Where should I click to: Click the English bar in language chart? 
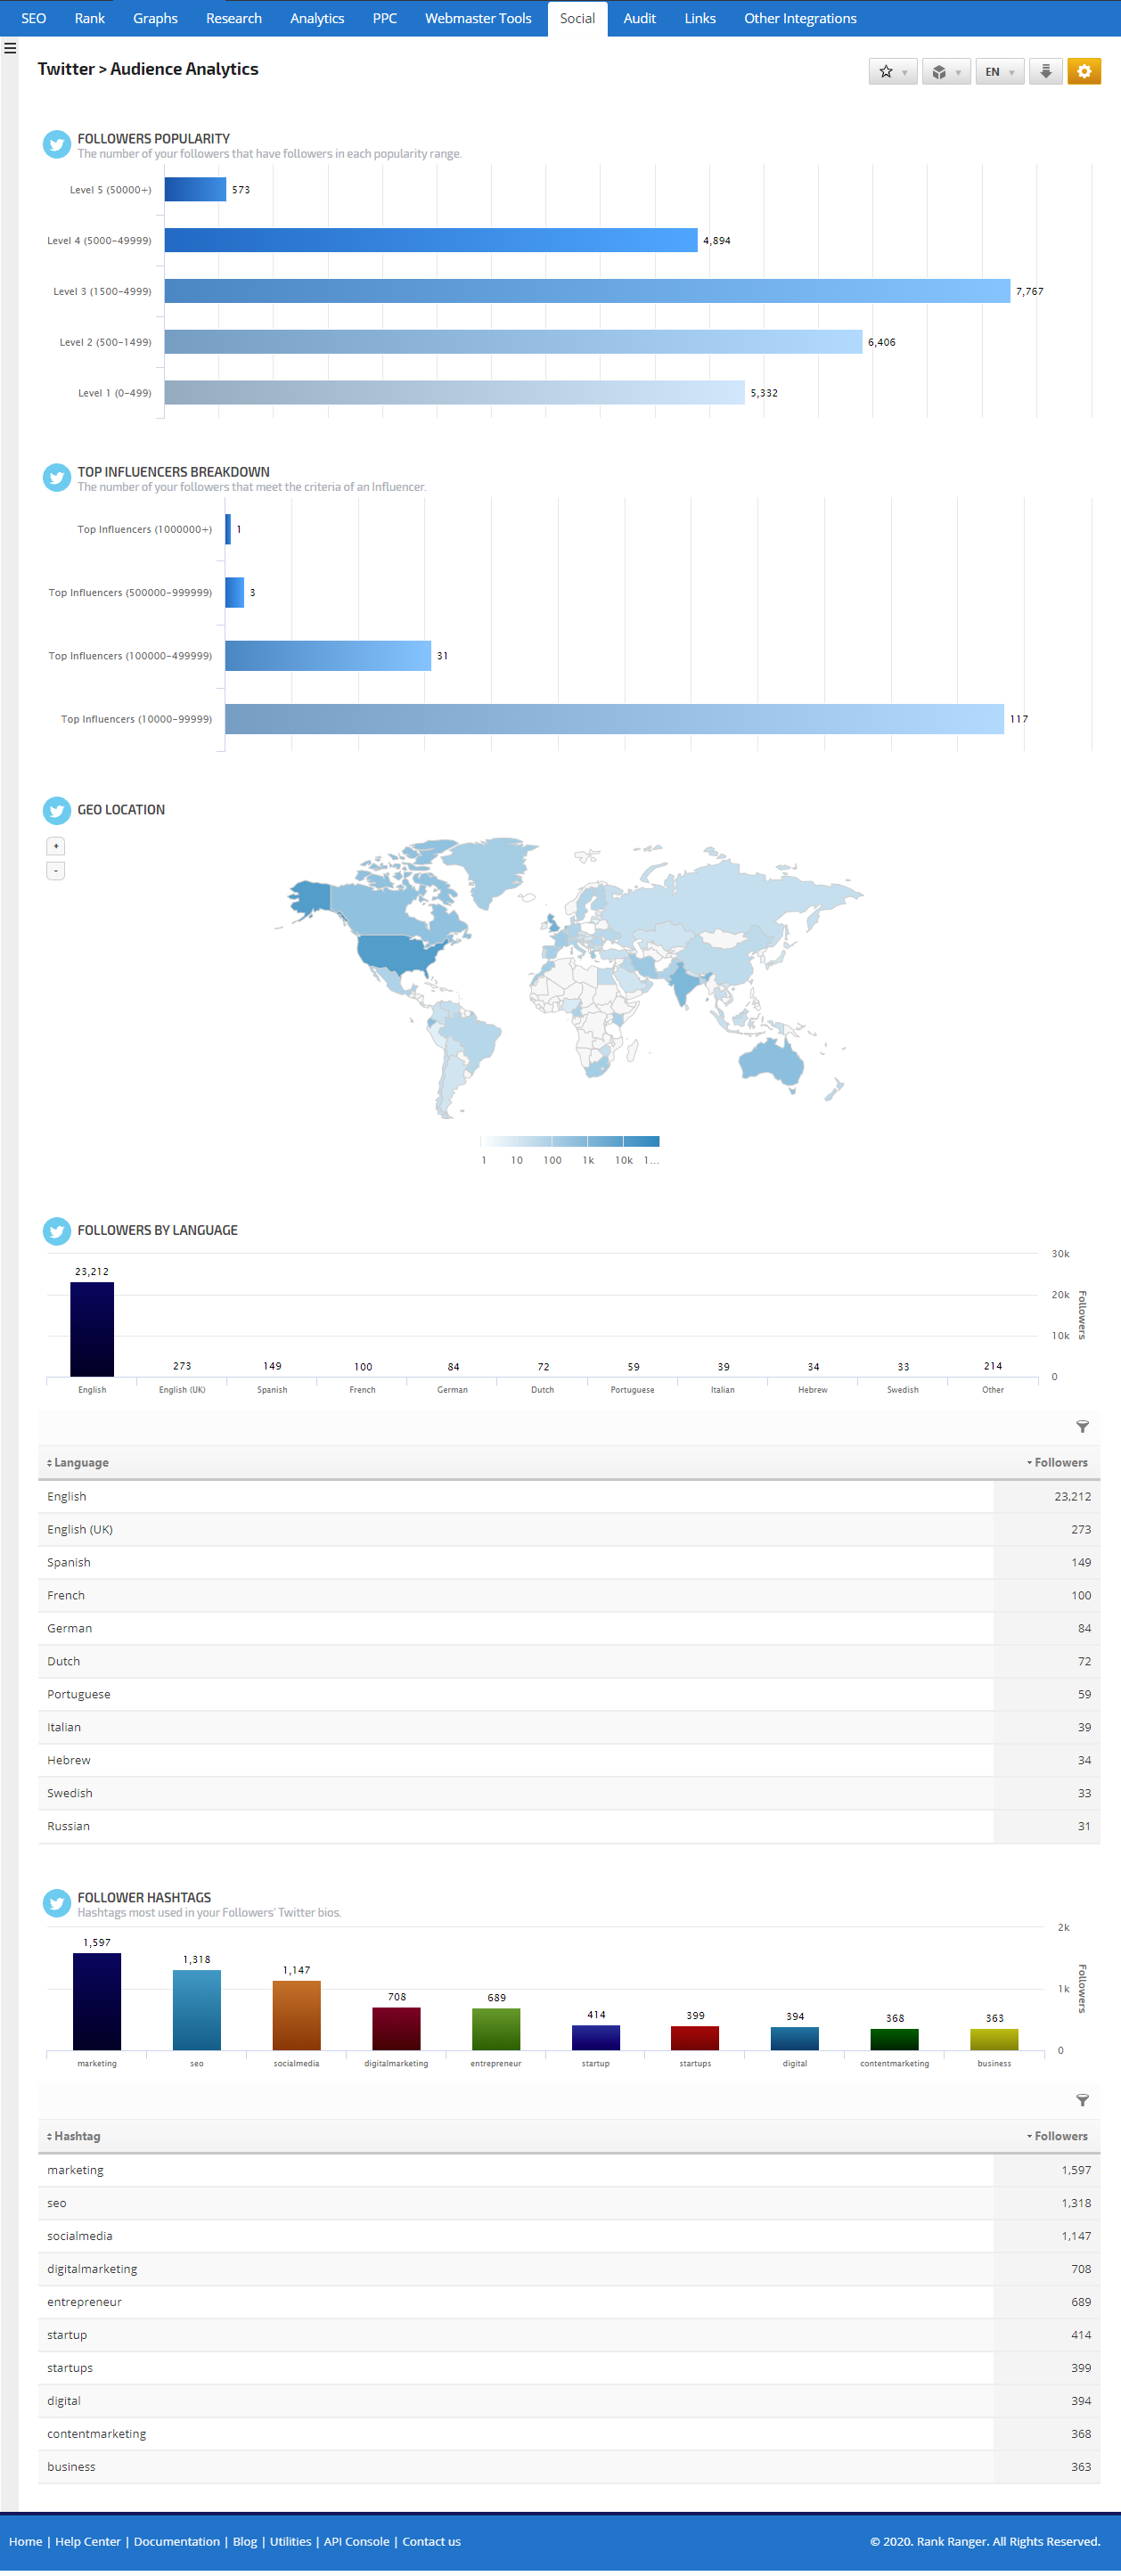92,1329
